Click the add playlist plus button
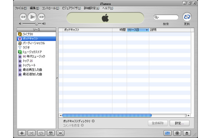 22,133
